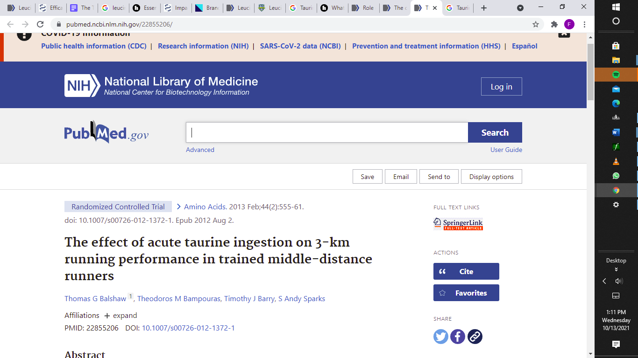This screenshot has width=638, height=358.
Task: Open the Send to dropdown
Action: click(x=439, y=177)
